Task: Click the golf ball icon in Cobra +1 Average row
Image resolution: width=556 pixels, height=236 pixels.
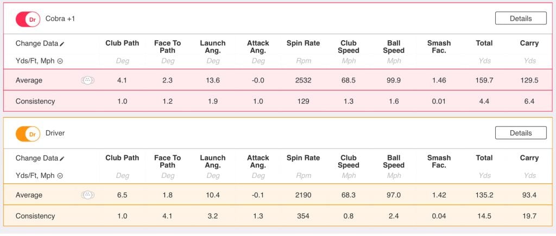Action: (x=87, y=80)
